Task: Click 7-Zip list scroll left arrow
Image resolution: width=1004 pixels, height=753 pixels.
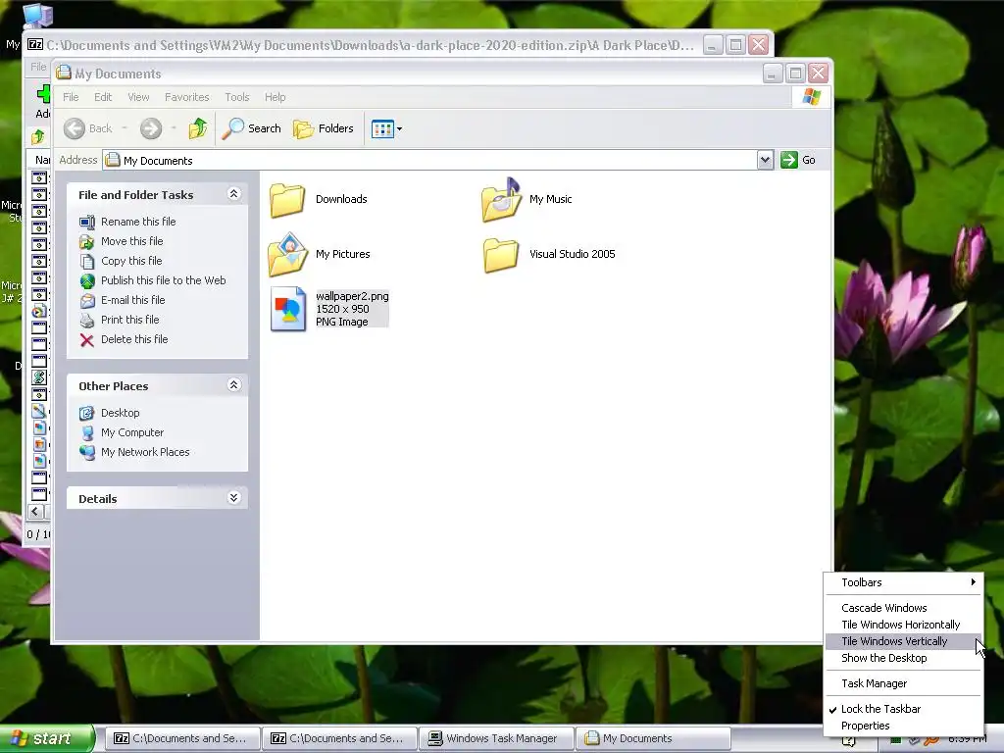Action: (x=36, y=511)
